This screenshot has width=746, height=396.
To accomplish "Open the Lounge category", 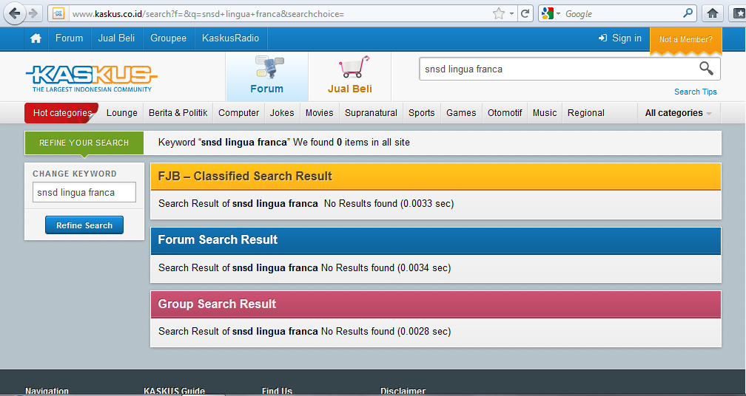I will tap(122, 113).
